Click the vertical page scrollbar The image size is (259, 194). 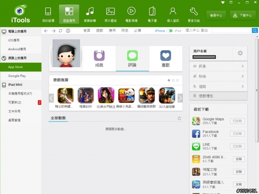[257, 90]
